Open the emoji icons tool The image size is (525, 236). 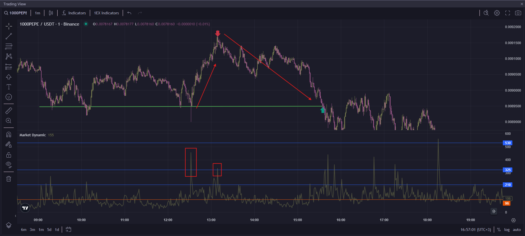click(x=9, y=97)
